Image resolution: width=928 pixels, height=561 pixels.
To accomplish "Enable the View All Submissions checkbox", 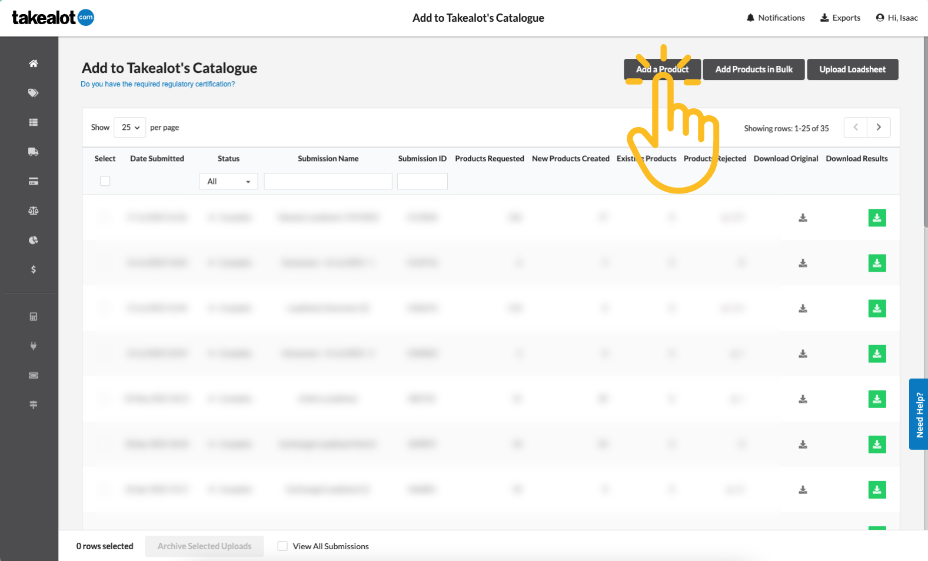I will 282,546.
